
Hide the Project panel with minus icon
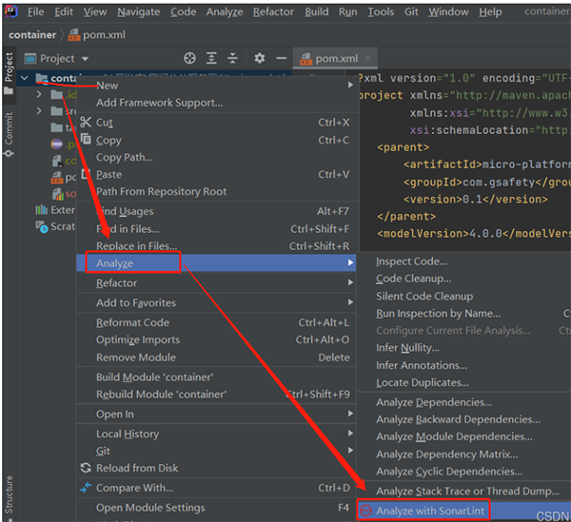281,58
